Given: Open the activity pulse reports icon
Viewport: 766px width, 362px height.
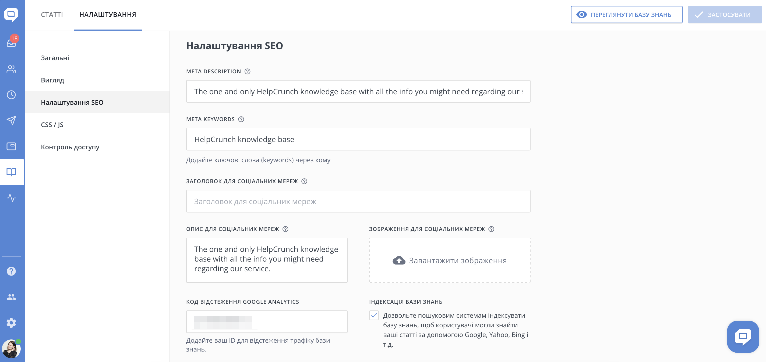Looking at the screenshot, I should click(x=11, y=198).
